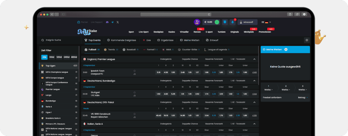Switch to the Ergebnisse tab
Viewport: 348px width, 136px height.
pyautogui.click(x=165, y=40)
